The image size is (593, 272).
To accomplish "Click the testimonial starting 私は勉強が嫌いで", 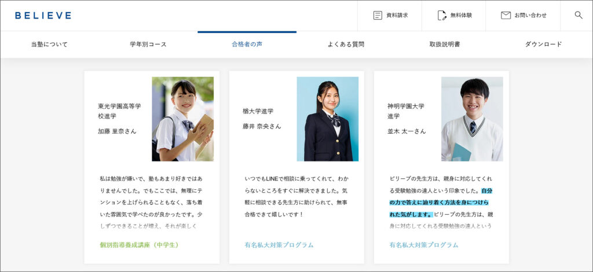I will click(x=151, y=203).
